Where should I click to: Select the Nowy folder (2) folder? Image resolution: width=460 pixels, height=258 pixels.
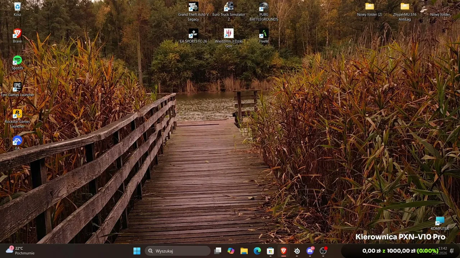coord(369,9)
